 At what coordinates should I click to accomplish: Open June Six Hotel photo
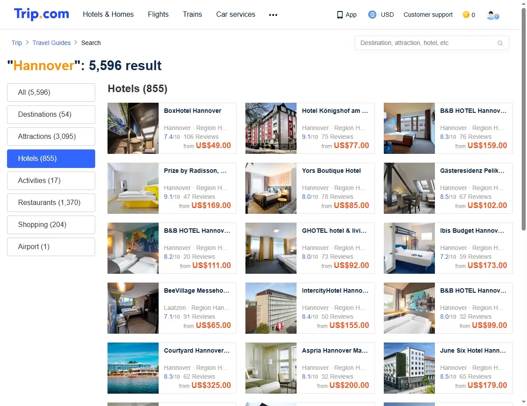[409, 368]
